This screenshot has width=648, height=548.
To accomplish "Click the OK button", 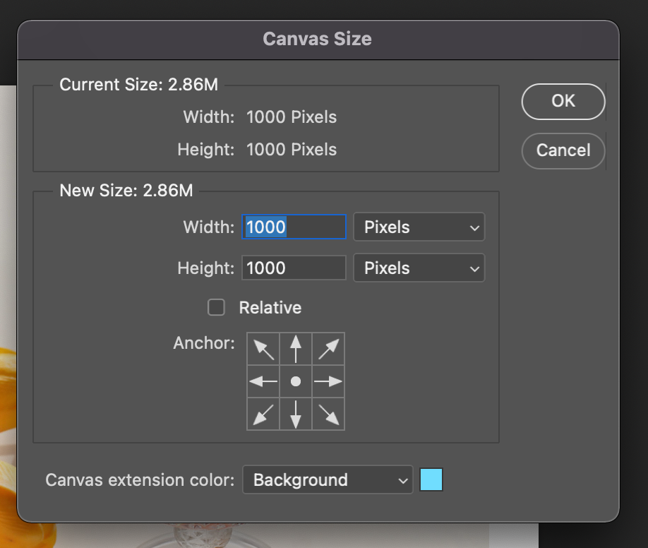I will tap(563, 101).
